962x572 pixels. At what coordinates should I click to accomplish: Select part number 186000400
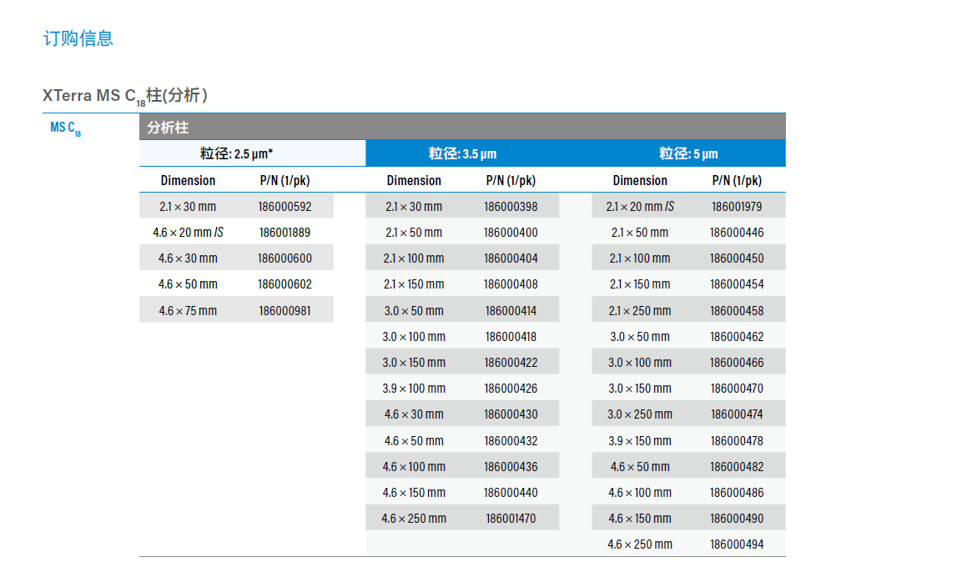tap(511, 233)
